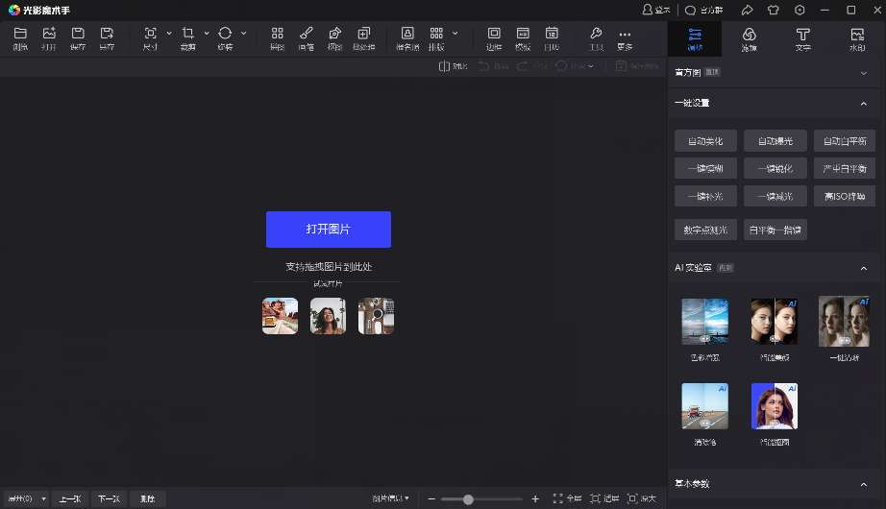Click the 自动白平衡 button
Viewport: 886px width, 509px height.
tap(845, 140)
